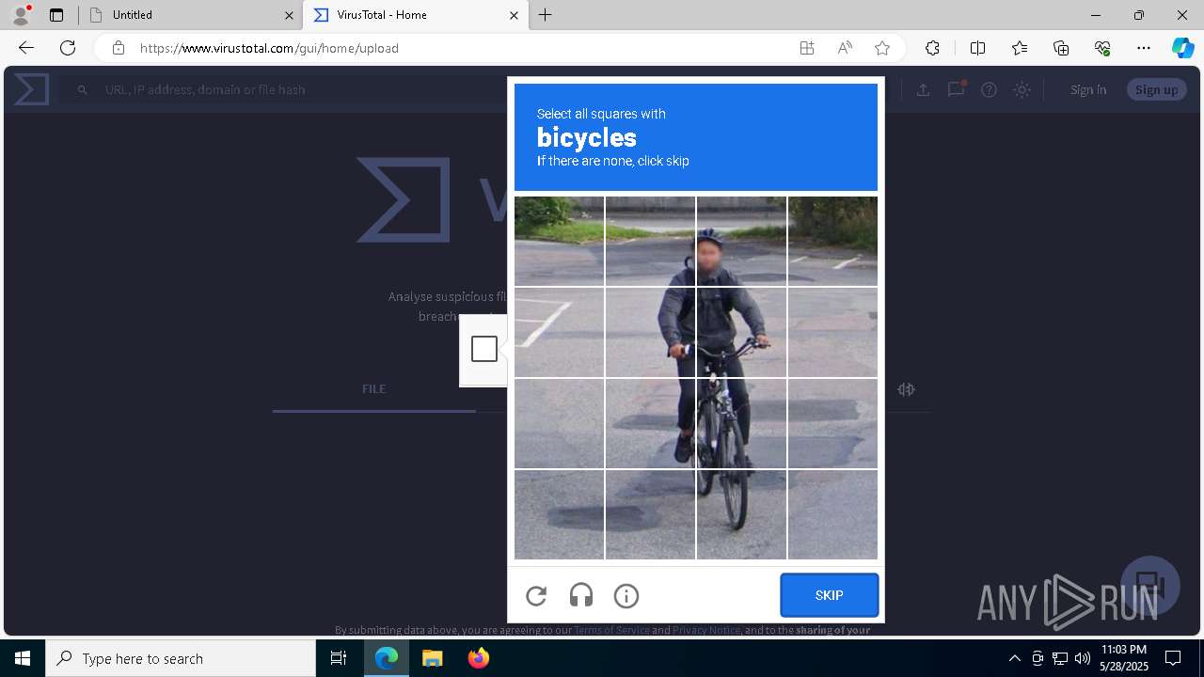The height and width of the screenshot is (677, 1204).
Task: Close the Untitled tab
Action: (x=289, y=15)
